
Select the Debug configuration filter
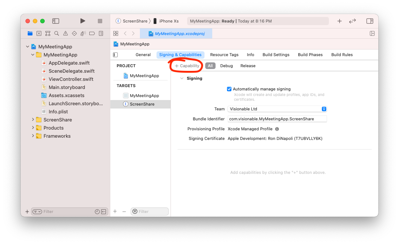[x=227, y=66]
